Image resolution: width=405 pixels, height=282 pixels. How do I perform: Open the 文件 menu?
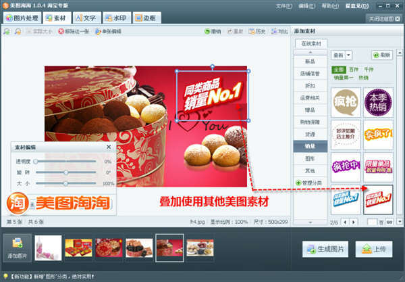pyautogui.click(x=284, y=5)
